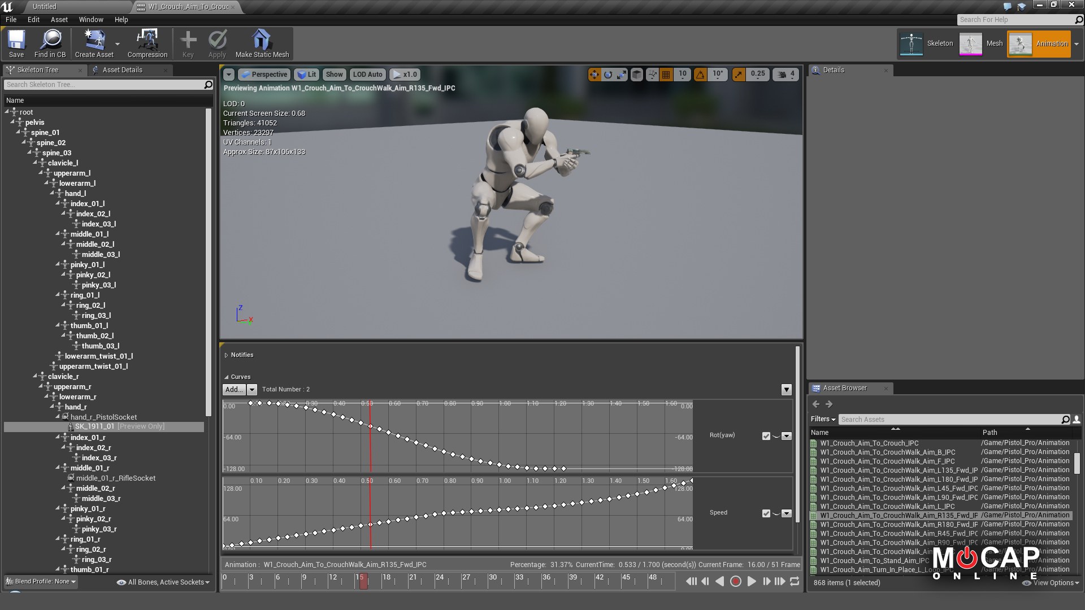This screenshot has height=610, width=1085.
Task: Click the Perspective viewport button
Action: click(264, 74)
